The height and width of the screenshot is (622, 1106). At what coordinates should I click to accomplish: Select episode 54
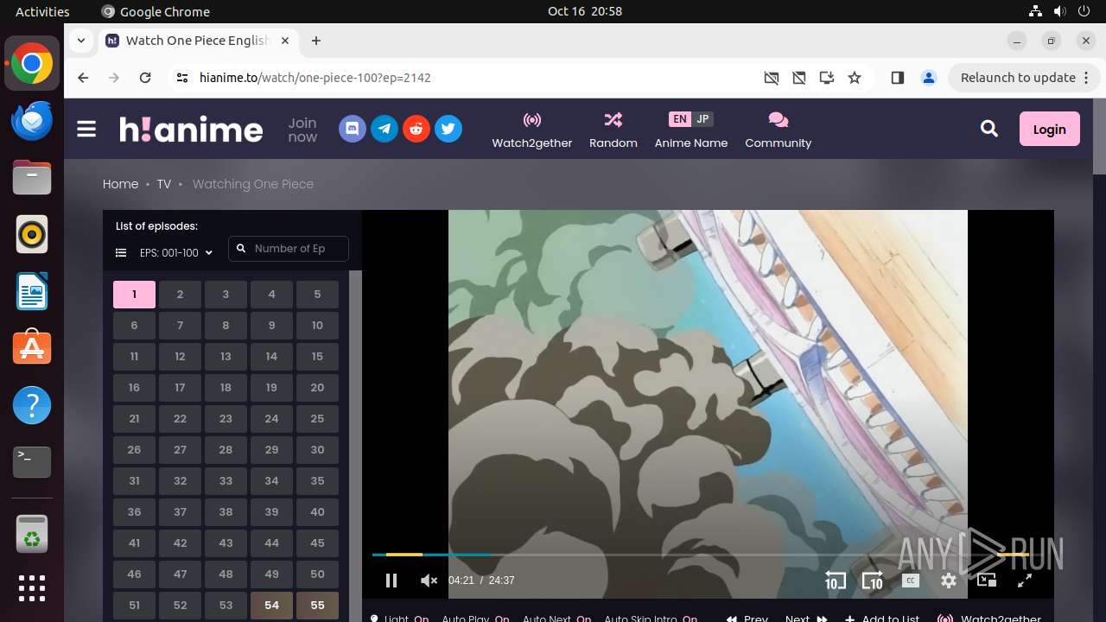pyautogui.click(x=271, y=606)
